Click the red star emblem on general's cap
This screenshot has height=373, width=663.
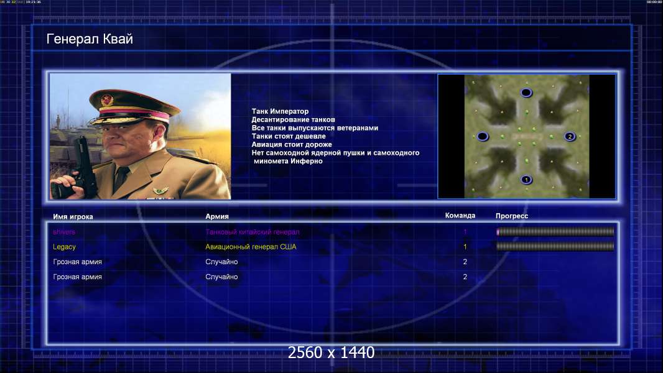[107, 100]
